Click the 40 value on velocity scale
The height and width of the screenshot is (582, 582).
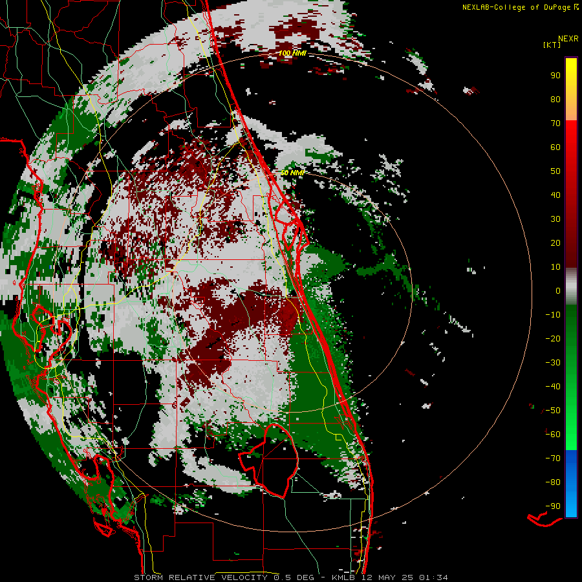[x=555, y=195]
